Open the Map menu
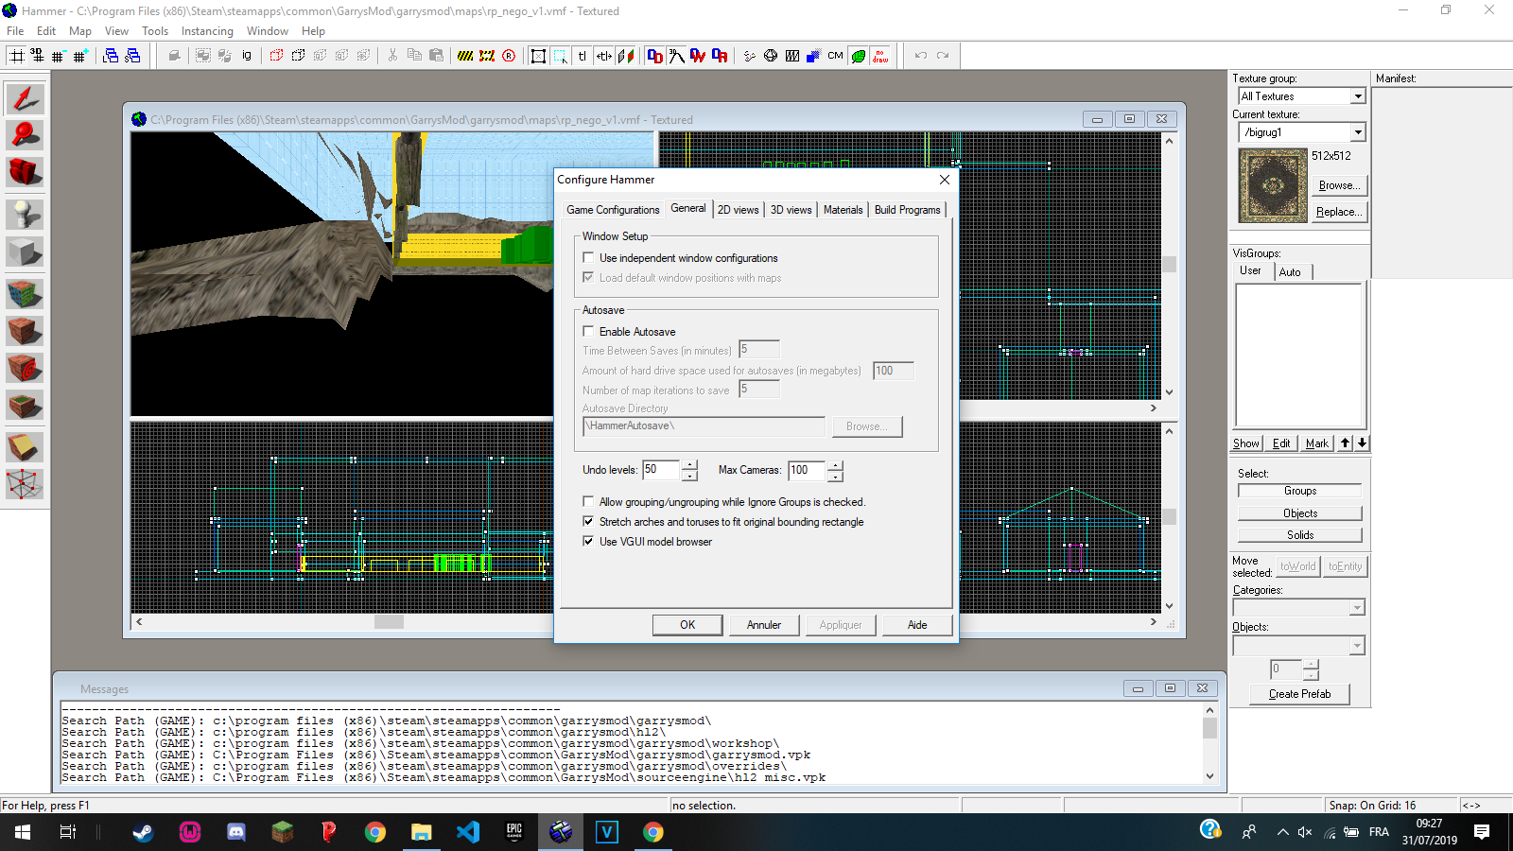This screenshot has height=851, width=1513. click(x=80, y=31)
